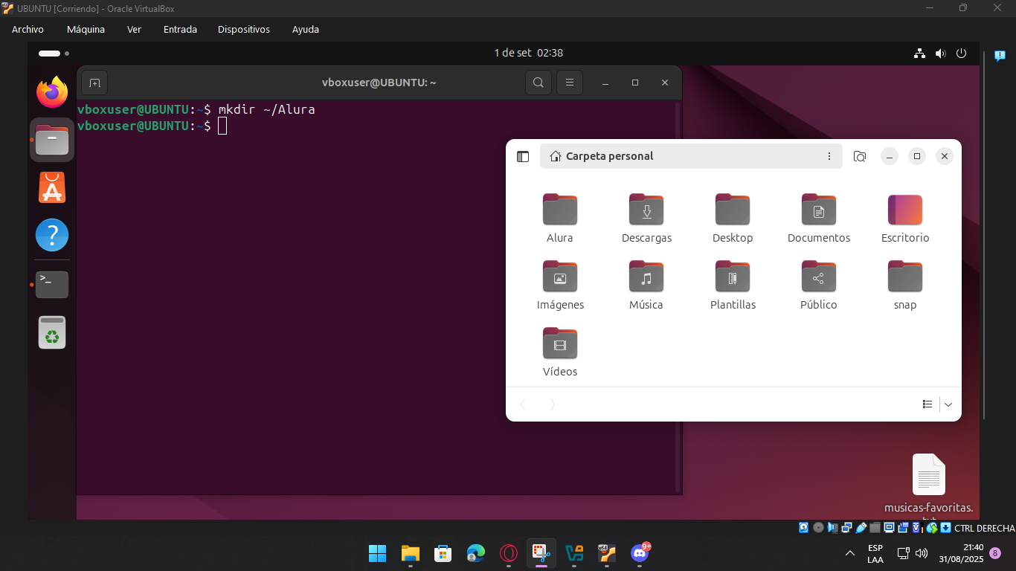Open the Descargas folder

(646, 219)
